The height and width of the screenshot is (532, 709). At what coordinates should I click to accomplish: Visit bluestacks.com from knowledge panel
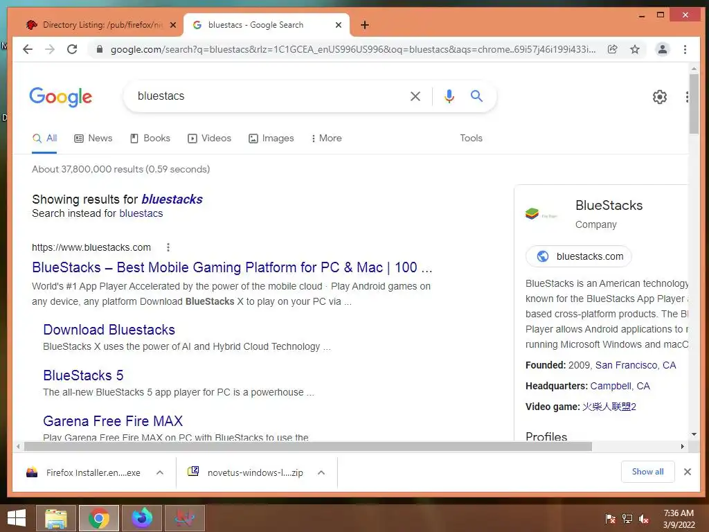pyautogui.click(x=578, y=256)
